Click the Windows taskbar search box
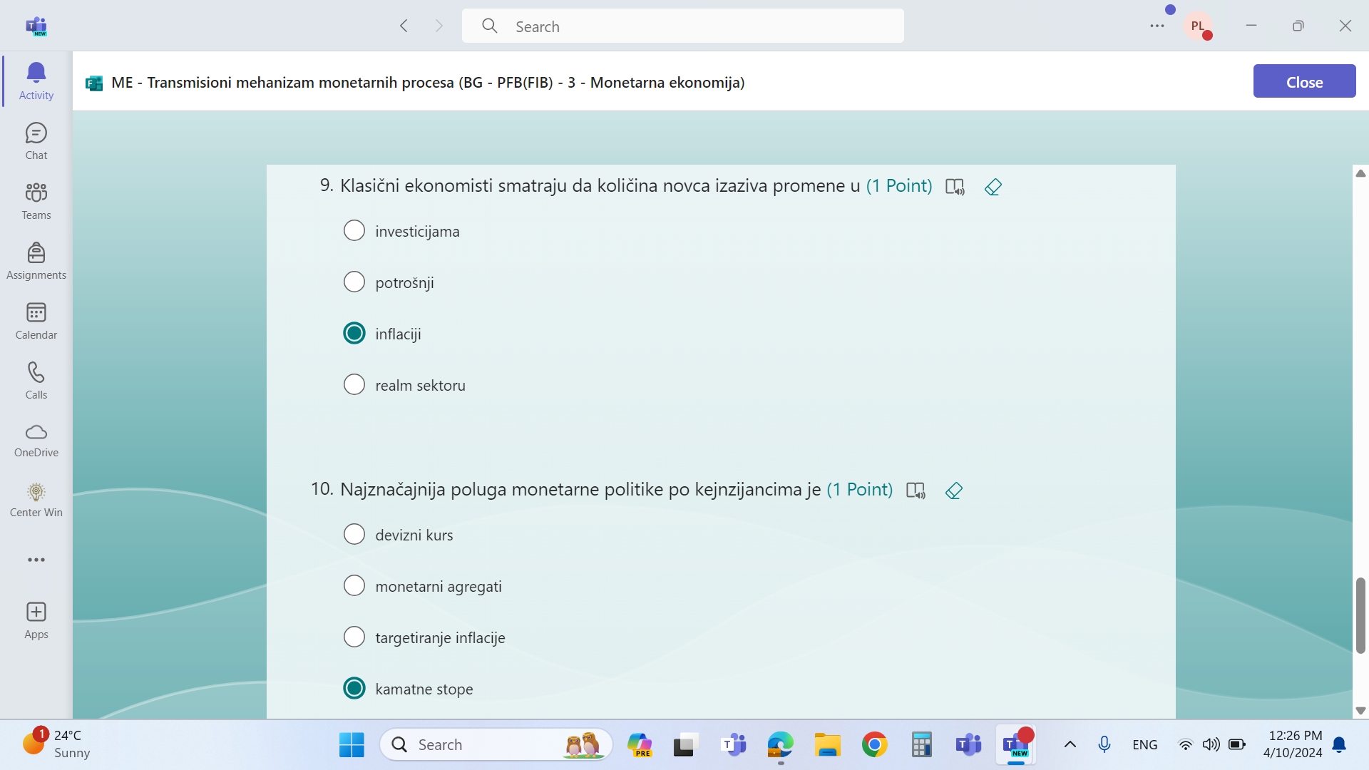 tap(496, 745)
